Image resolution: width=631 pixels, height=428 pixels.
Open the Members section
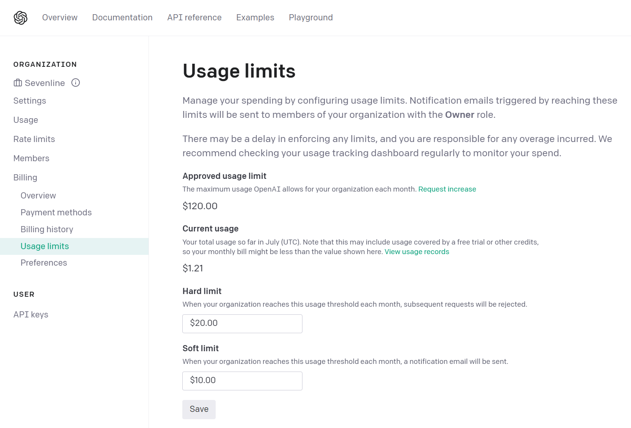[31, 158]
